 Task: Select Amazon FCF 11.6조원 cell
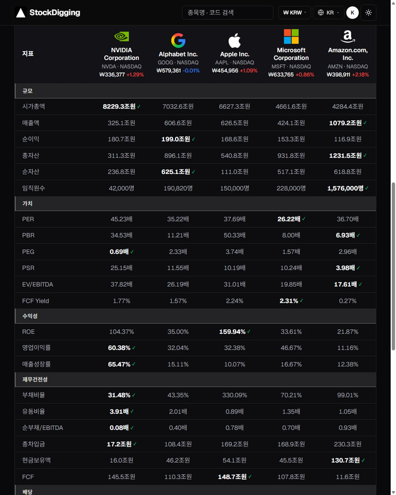(x=348, y=477)
